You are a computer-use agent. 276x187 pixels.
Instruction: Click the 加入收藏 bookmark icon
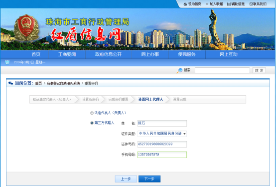[207, 4]
